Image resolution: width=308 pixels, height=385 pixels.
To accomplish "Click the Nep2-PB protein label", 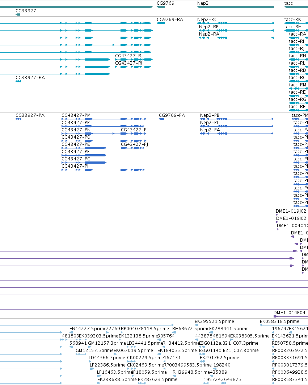I will click(210, 115).
